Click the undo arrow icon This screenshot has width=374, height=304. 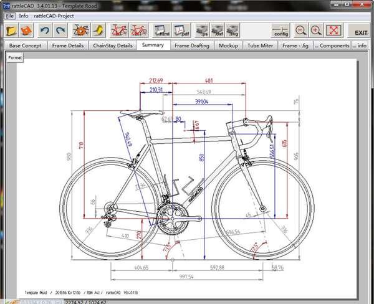pyautogui.click(x=45, y=30)
